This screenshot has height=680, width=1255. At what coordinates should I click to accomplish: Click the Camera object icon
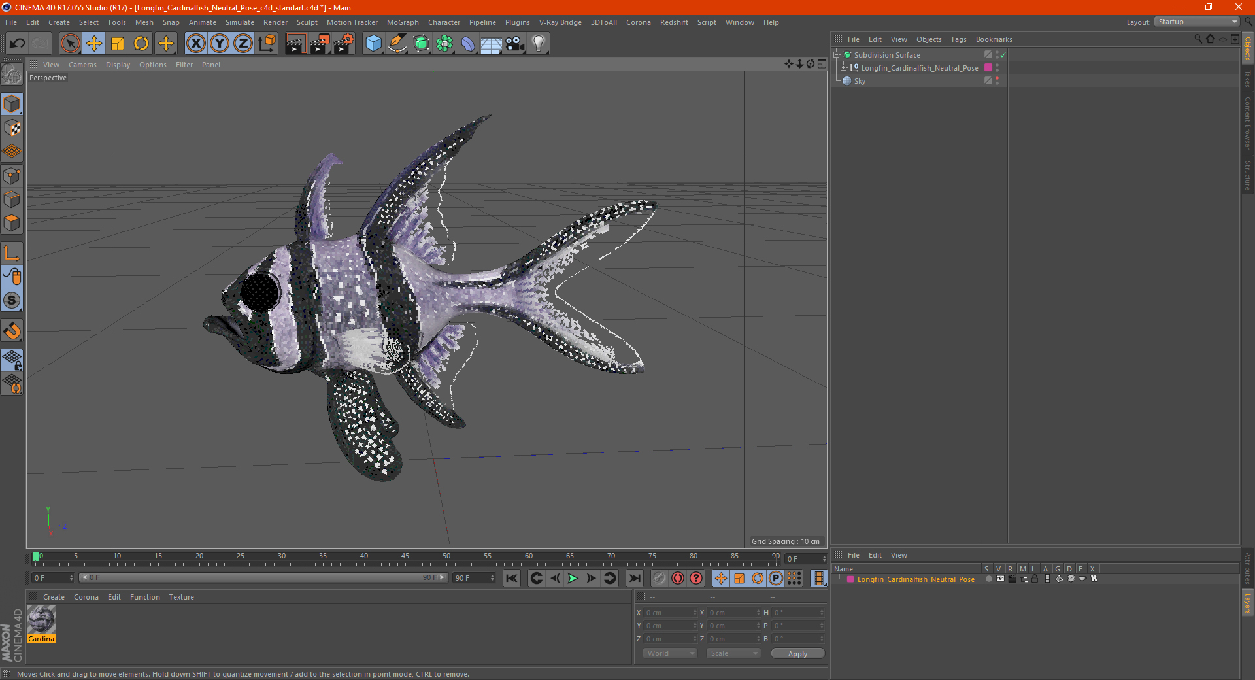(x=514, y=44)
